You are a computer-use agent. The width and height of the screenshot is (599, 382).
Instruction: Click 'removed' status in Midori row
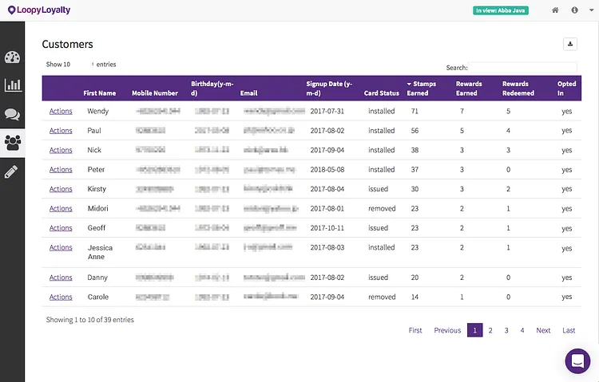click(x=382, y=208)
